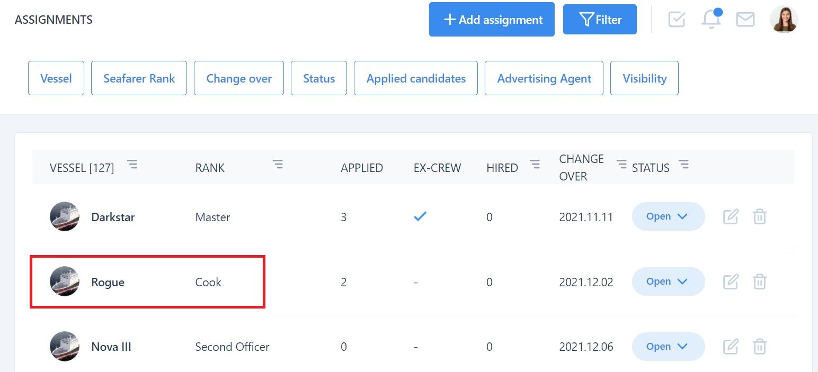Image resolution: width=818 pixels, height=372 pixels.
Task: Click Darkstar applied count 3
Action: pyautogui.click(x=344, y=217)
